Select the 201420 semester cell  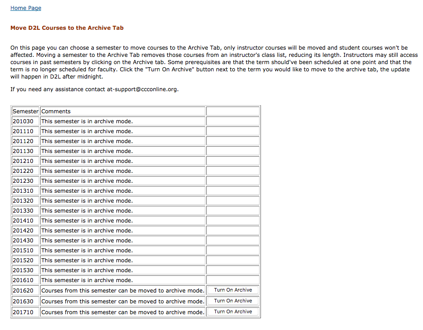point(23,231)
